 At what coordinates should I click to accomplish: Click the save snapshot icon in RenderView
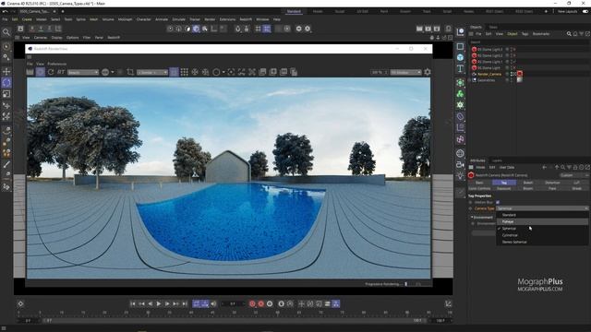(262, 72)
